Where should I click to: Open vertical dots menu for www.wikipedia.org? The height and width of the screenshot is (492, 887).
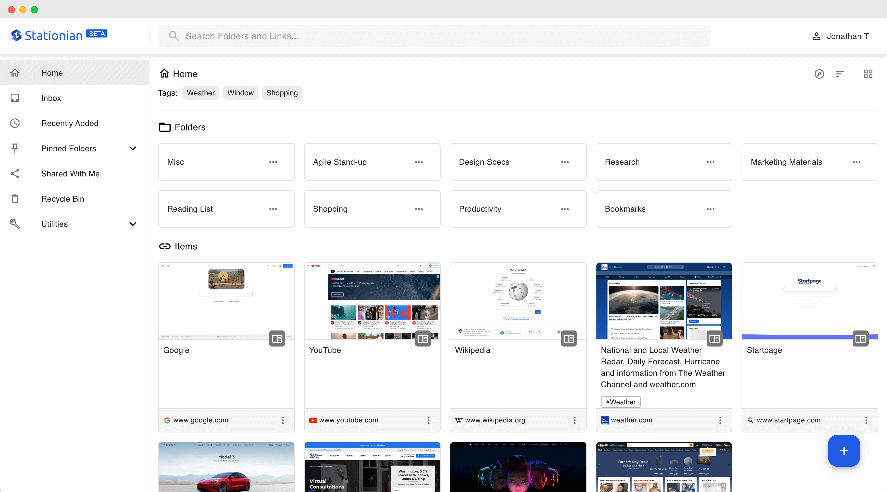click(x=574, y=420)
